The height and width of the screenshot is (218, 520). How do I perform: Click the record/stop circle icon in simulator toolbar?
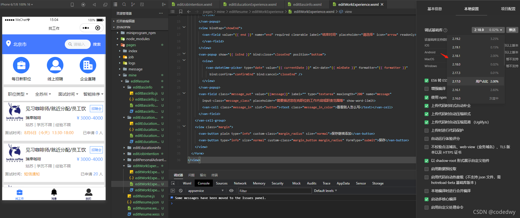point(83,5)
